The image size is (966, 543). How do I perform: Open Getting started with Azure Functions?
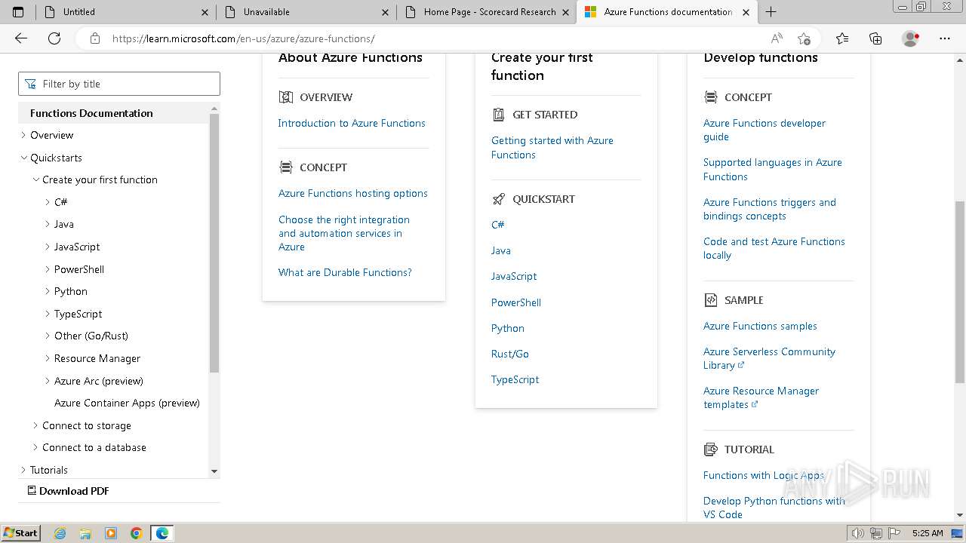[552, 148]
